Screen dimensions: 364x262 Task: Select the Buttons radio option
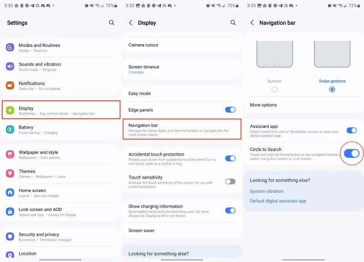click(x=275, y=89)
